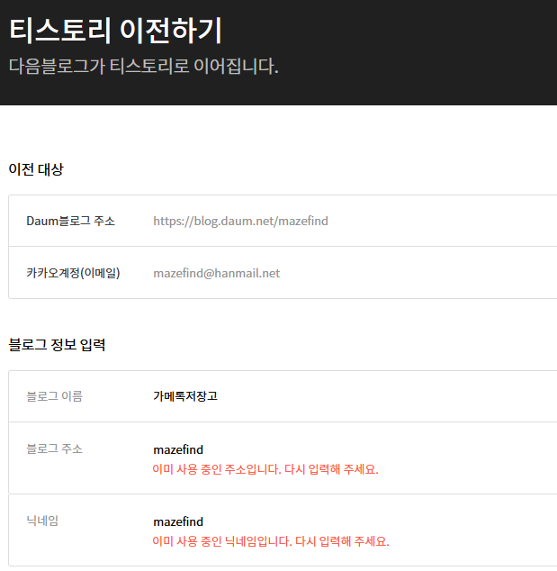Image resolution: width=557 pixels, height=571 pixels.
Task: Select the Daum blog URL https://blog.daum.net/mazefind
Action: click(240, 221)
